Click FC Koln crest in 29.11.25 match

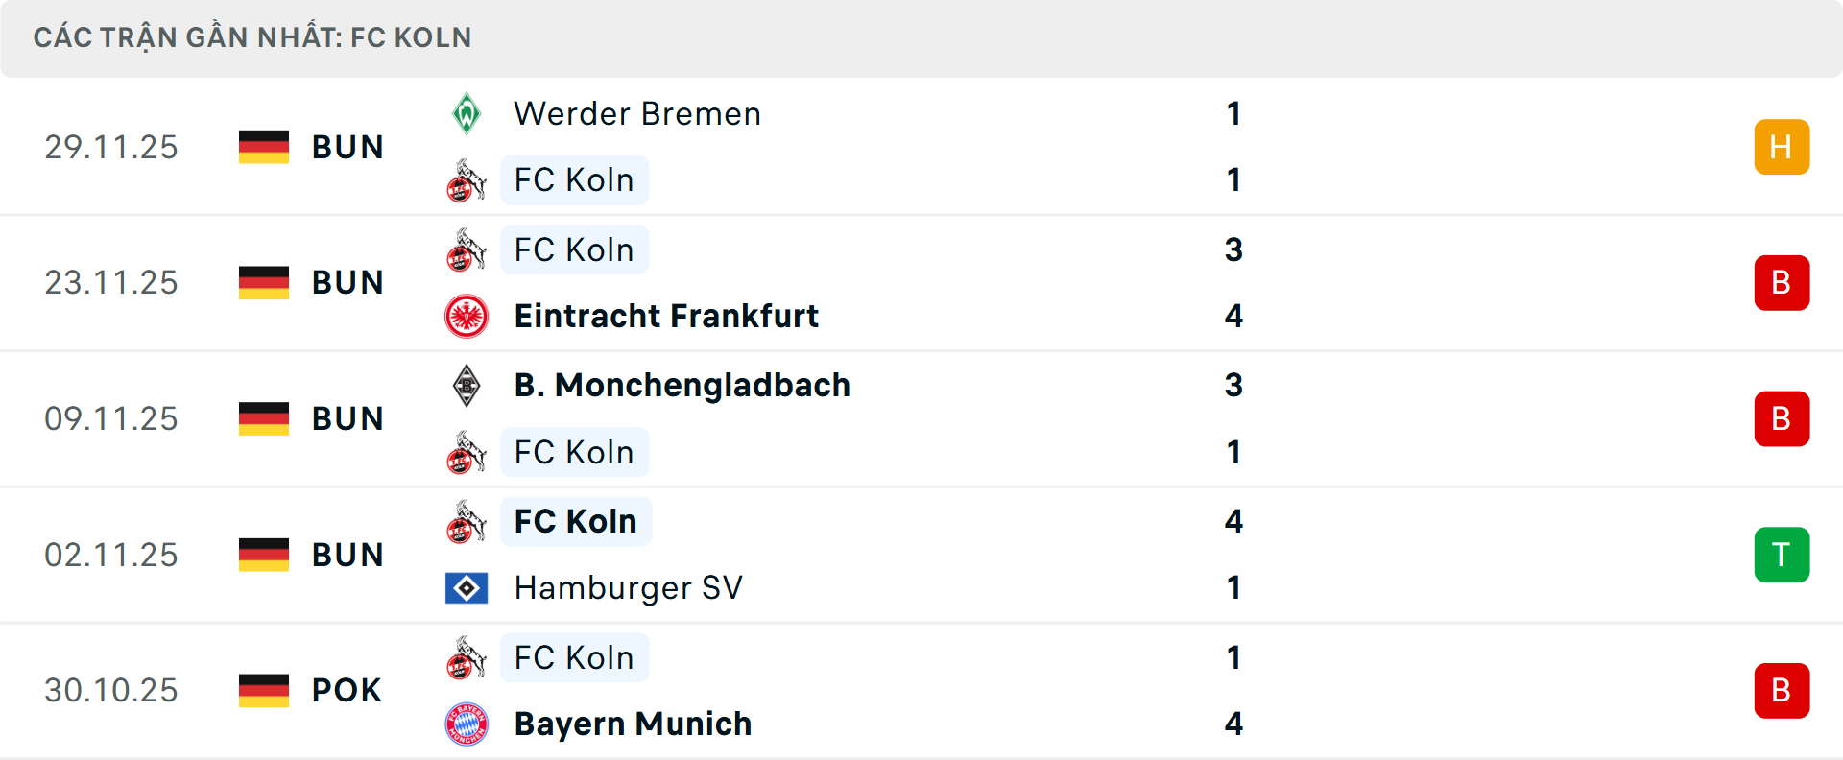point(467,180)
